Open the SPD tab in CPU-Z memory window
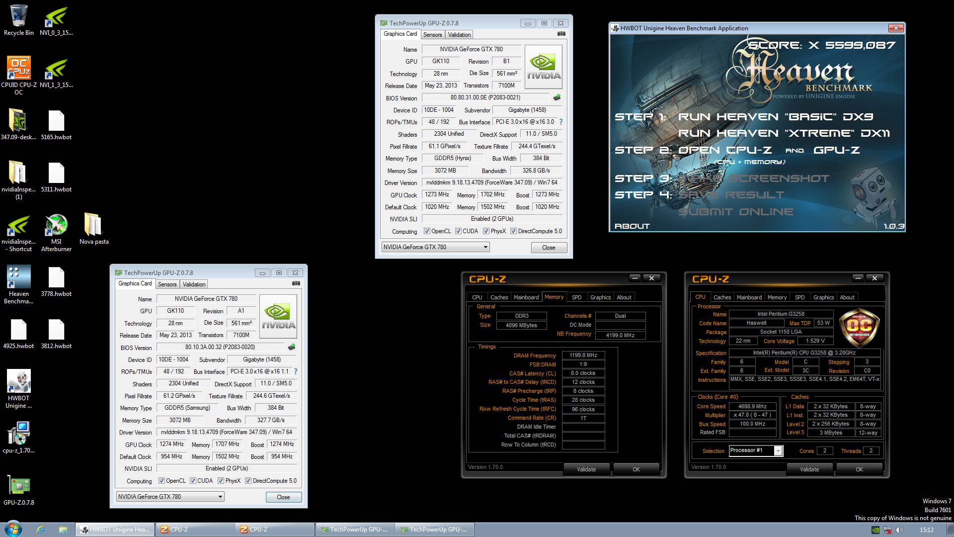The height and width of the screenshot is (537, 954). click(x=576, y=297)
